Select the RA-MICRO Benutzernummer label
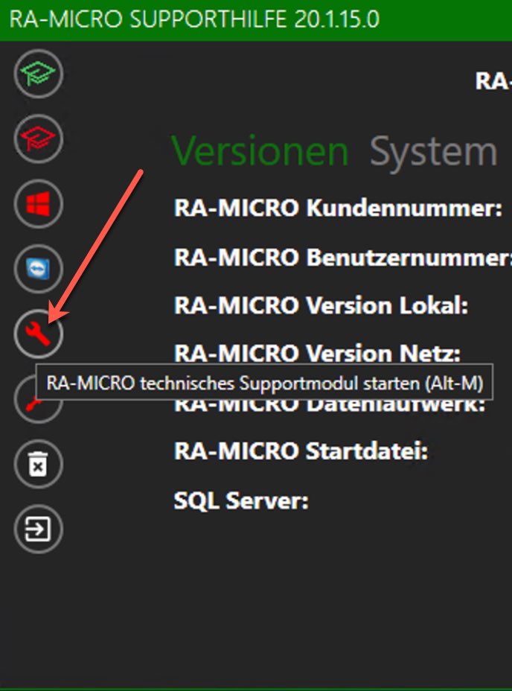The width and height of the screenshot is (512, 691). click(x=343, y=257)
